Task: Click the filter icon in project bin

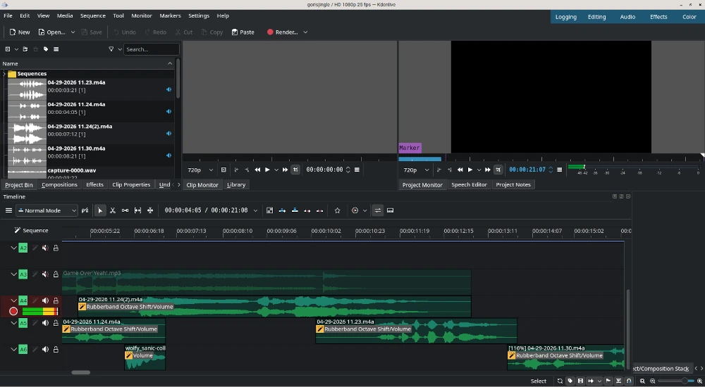Action: 111,49
